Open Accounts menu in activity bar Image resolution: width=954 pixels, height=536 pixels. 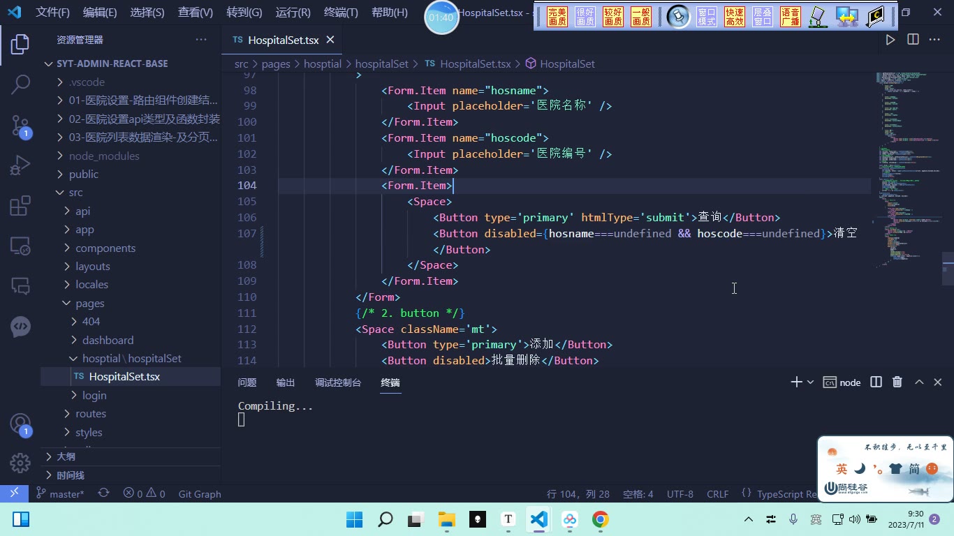coord(20,424)
